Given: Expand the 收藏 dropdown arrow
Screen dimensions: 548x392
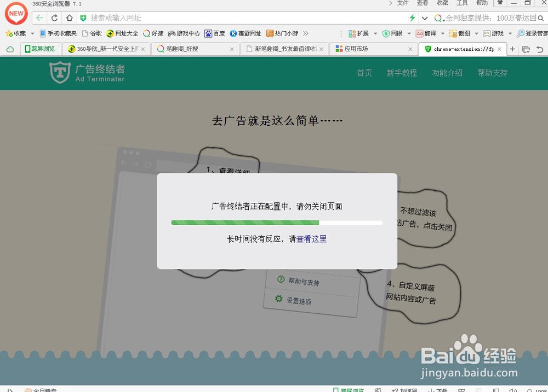Looking at the screenshot, I should [32, 33].
